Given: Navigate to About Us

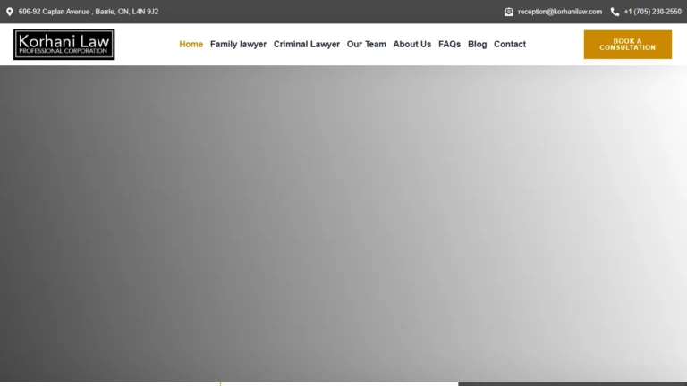Looking at the screenshot, I should [x=411, y=44].
